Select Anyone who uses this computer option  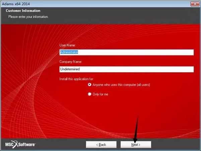tap(89, 84)
